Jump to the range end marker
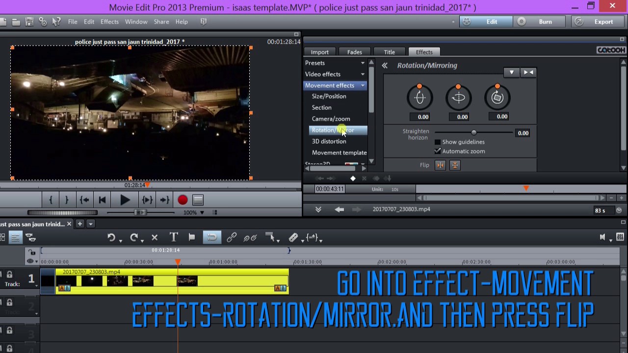Viewport: 628px width, 353px height. [x=165, y=200]
